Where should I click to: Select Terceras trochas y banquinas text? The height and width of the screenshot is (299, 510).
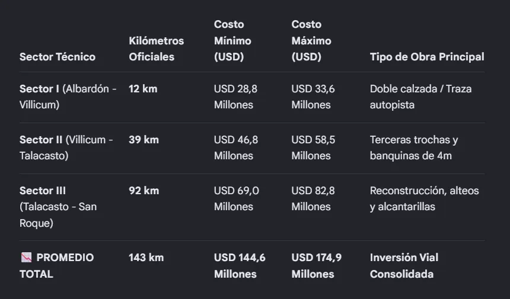[x=414, y=147]
